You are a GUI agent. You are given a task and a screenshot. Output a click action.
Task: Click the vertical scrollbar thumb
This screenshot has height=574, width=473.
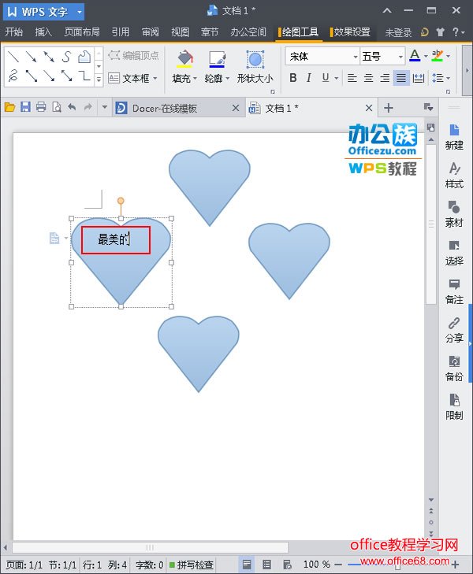click(x=431, y=224)
